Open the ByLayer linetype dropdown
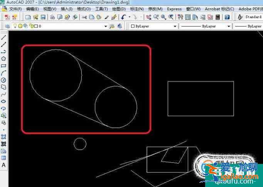The height and width of the screenshot is (187, 263). tap(229, 26)
